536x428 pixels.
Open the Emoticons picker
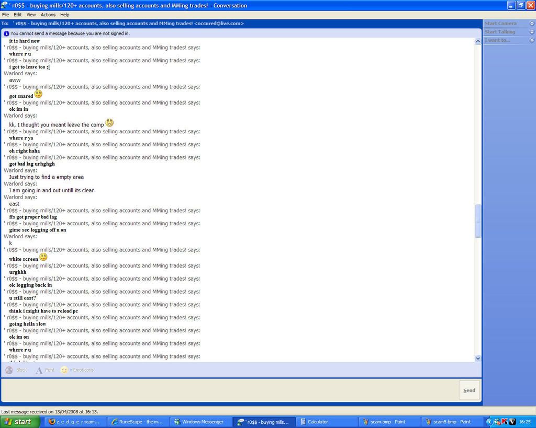coord(77,370)
